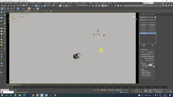Image resolution: width=173 pixels, height=97 pixels.
Task: Play the animation from transport controls
Action: point(137,90)
